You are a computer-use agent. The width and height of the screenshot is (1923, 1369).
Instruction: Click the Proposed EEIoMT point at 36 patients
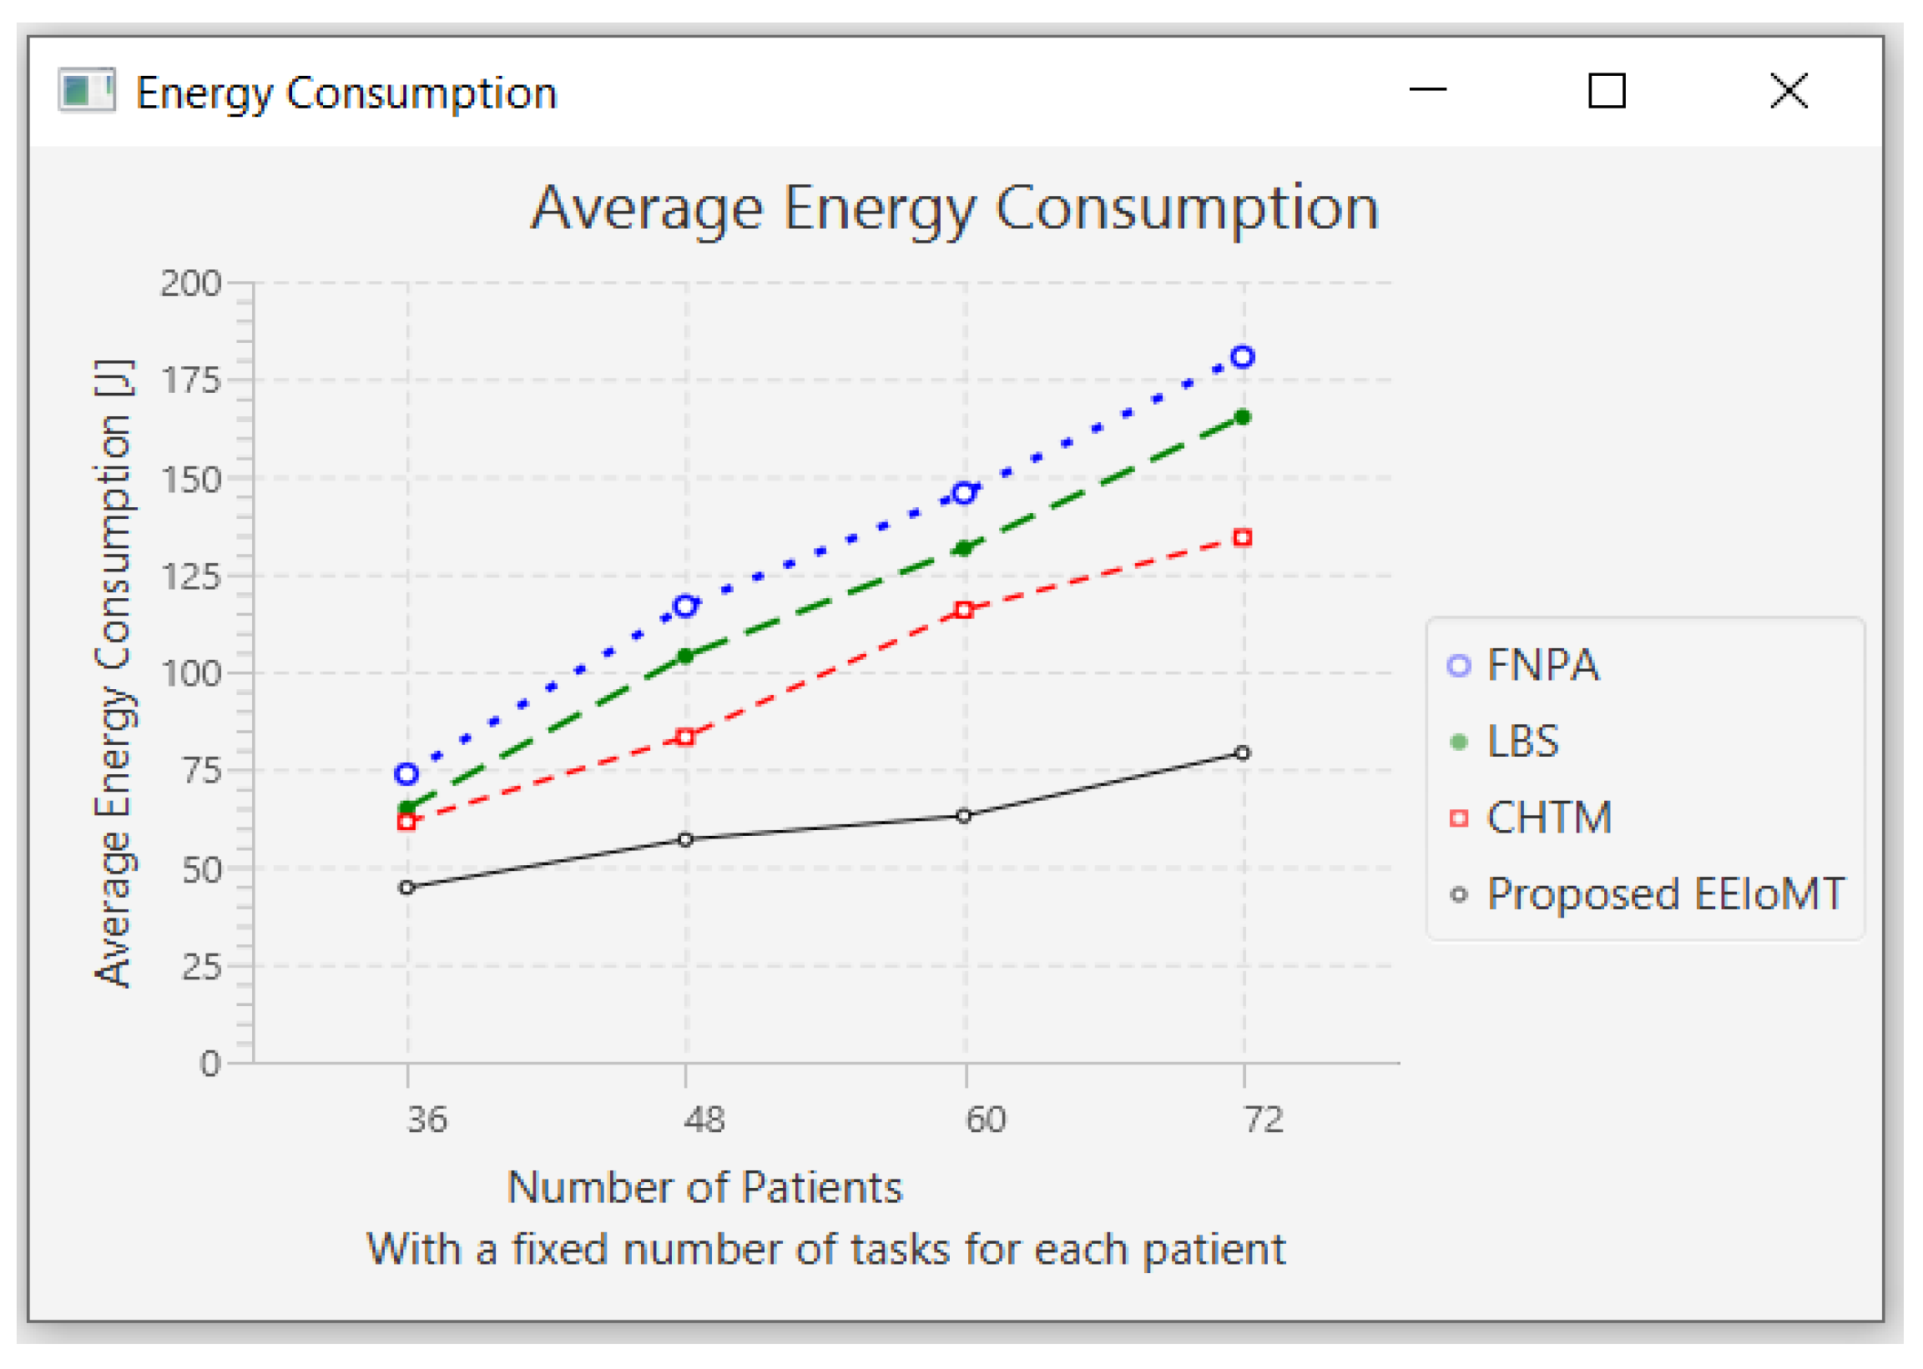406,888
